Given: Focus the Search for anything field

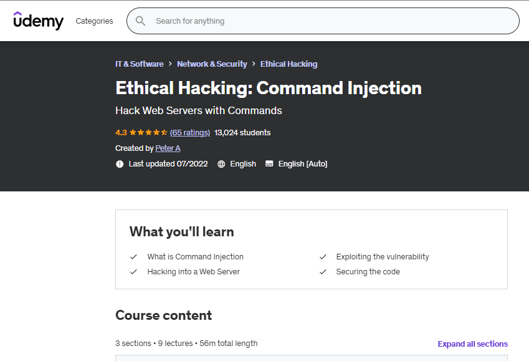Looking at the screenshot, I should (330, 21).
